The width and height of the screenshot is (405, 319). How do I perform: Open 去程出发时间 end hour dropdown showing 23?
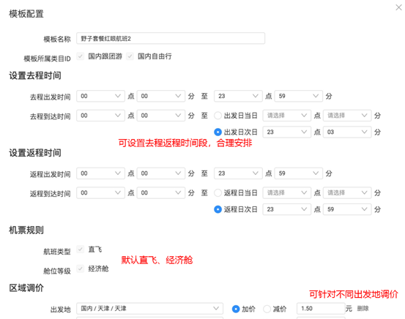238,96
